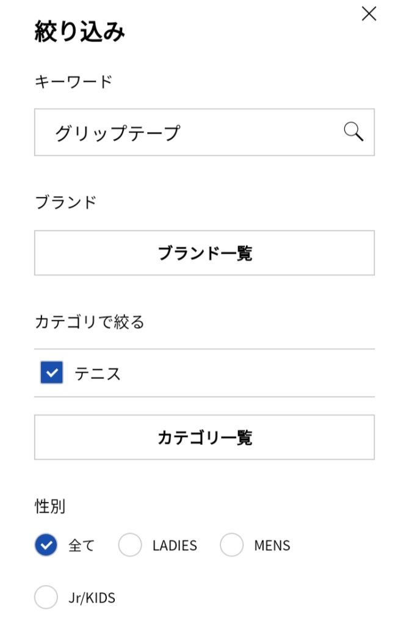Click the 性別 section label
409x626 pixels.
[x=50, y=506]
